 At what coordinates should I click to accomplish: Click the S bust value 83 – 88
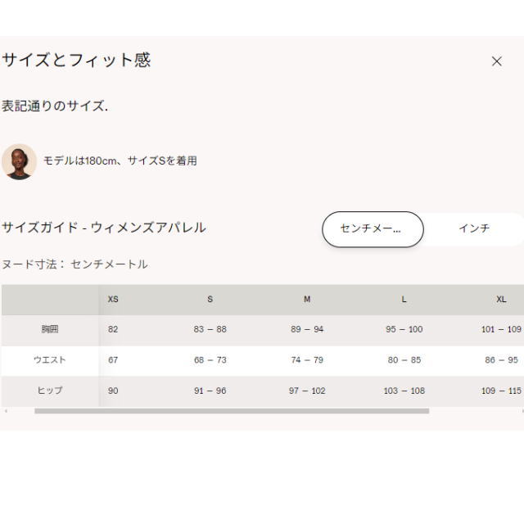pyautogui.click(x=210, y=330)
